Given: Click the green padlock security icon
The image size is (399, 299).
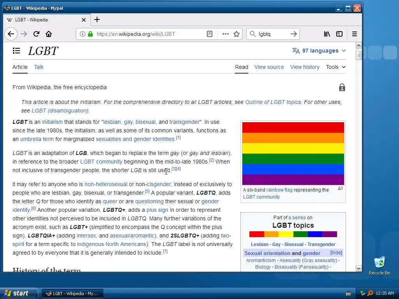Looking at the screenshot, I should [90, 34].
